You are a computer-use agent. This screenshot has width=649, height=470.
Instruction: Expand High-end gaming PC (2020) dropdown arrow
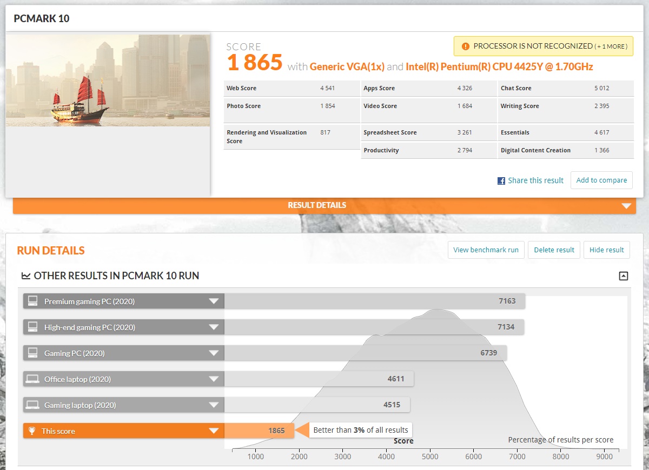214,327
